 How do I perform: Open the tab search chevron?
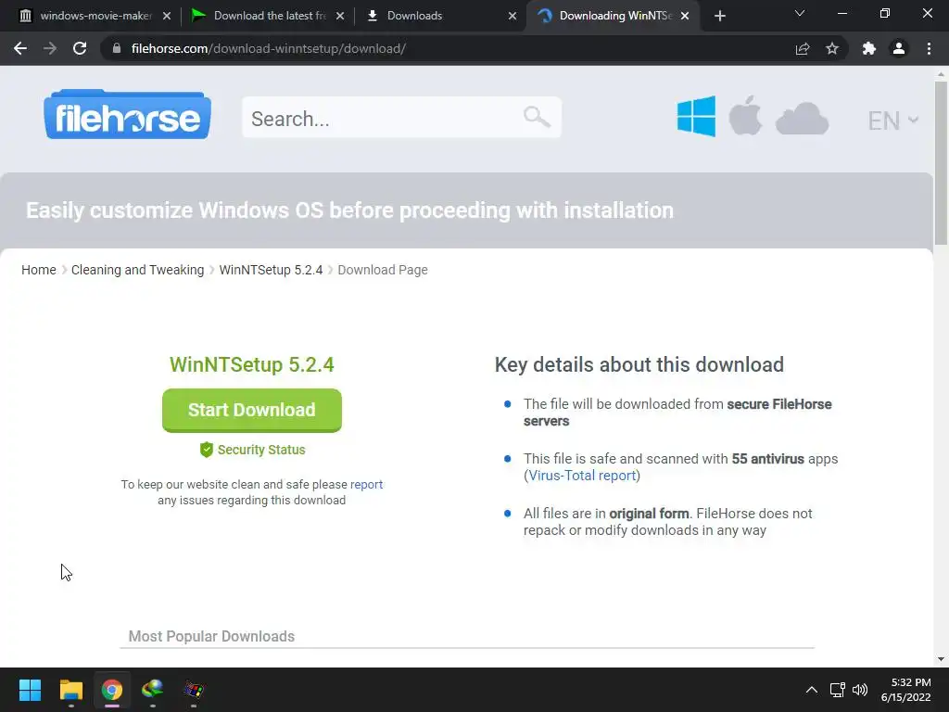tap(800, 13)
